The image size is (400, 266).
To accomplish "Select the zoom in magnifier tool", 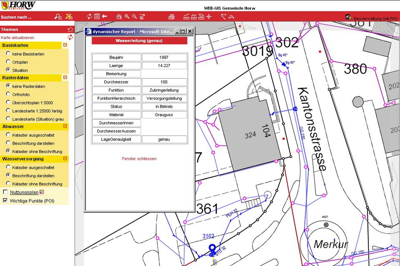I will 126,17.
